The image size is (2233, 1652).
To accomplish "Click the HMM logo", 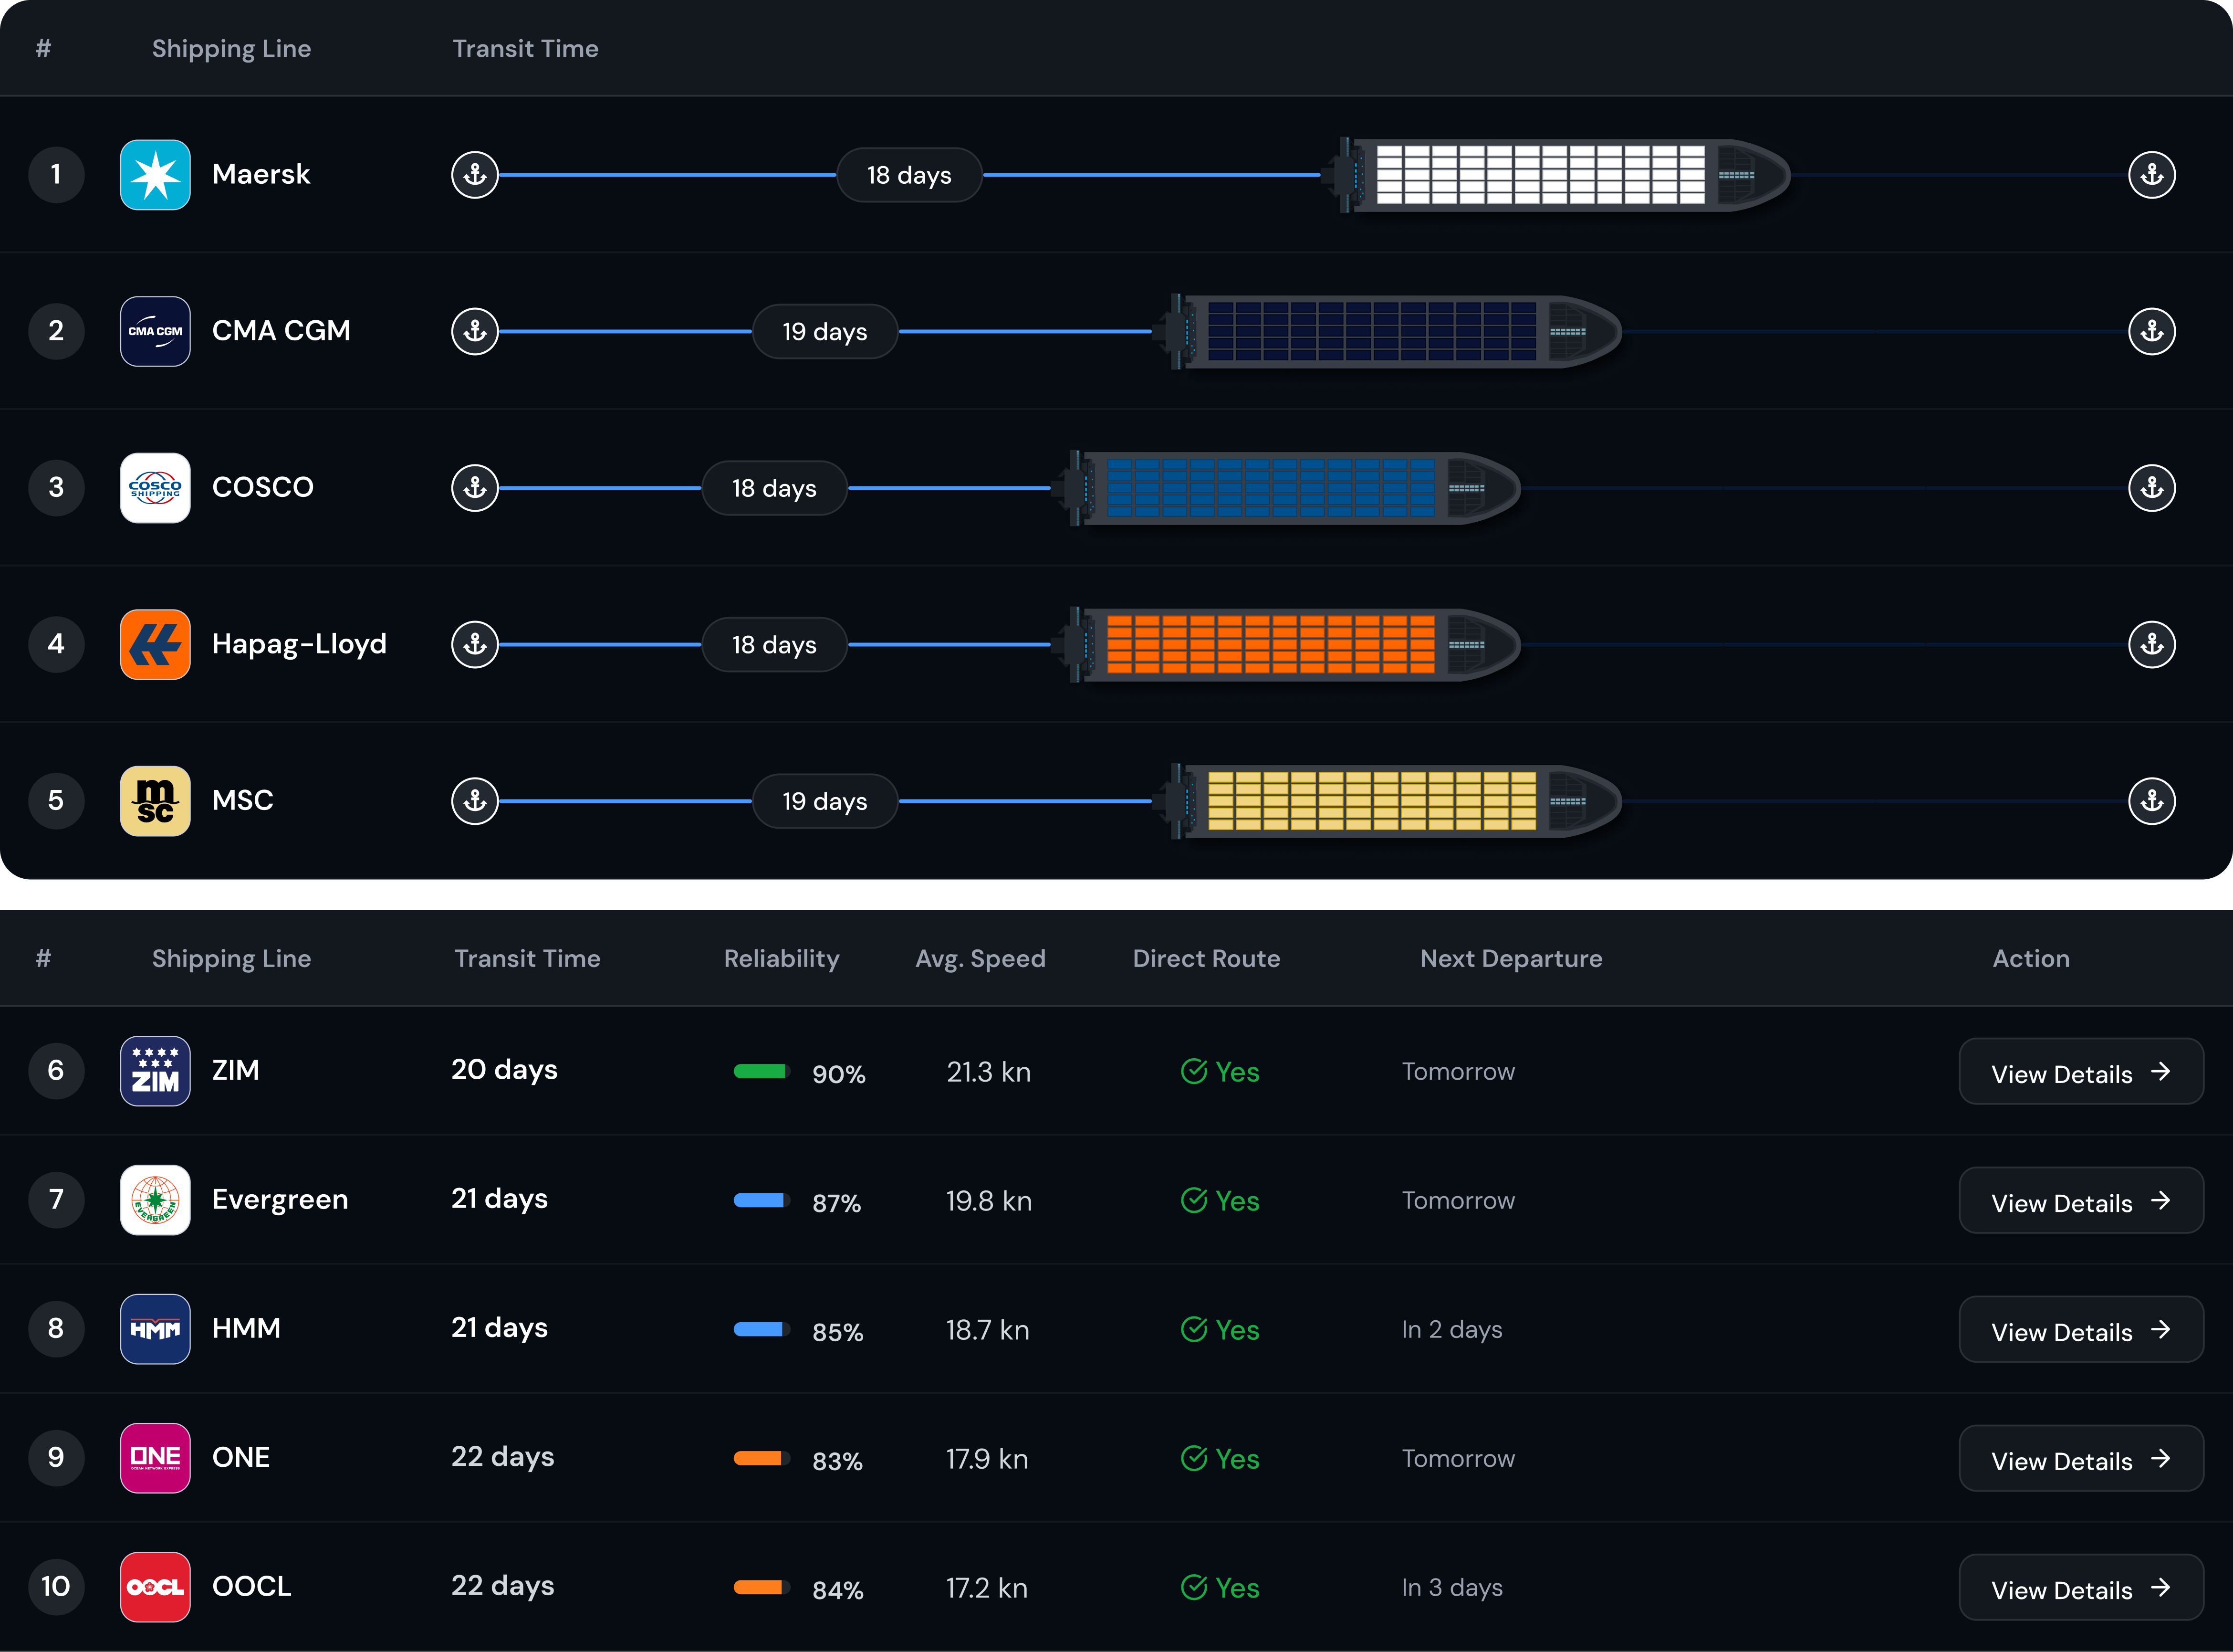I will pos(155,1329).
